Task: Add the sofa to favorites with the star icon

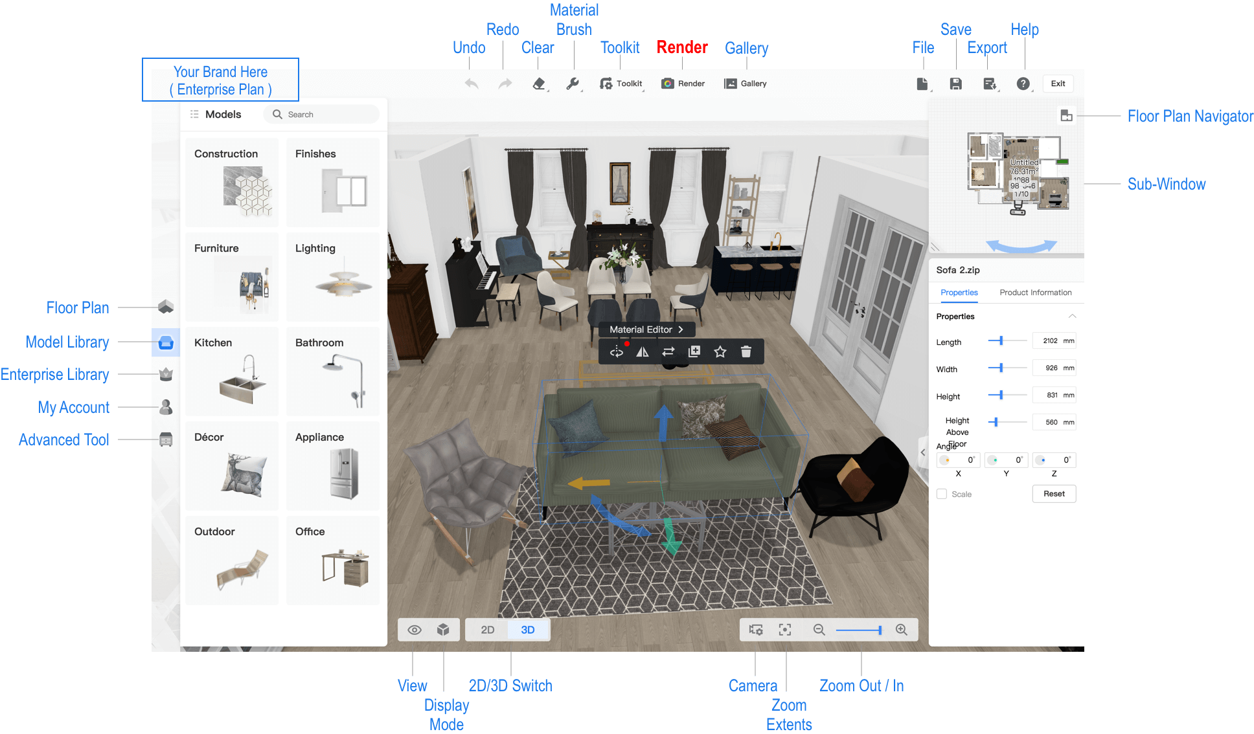Action: pyautogui.click(x=720, y=351)
